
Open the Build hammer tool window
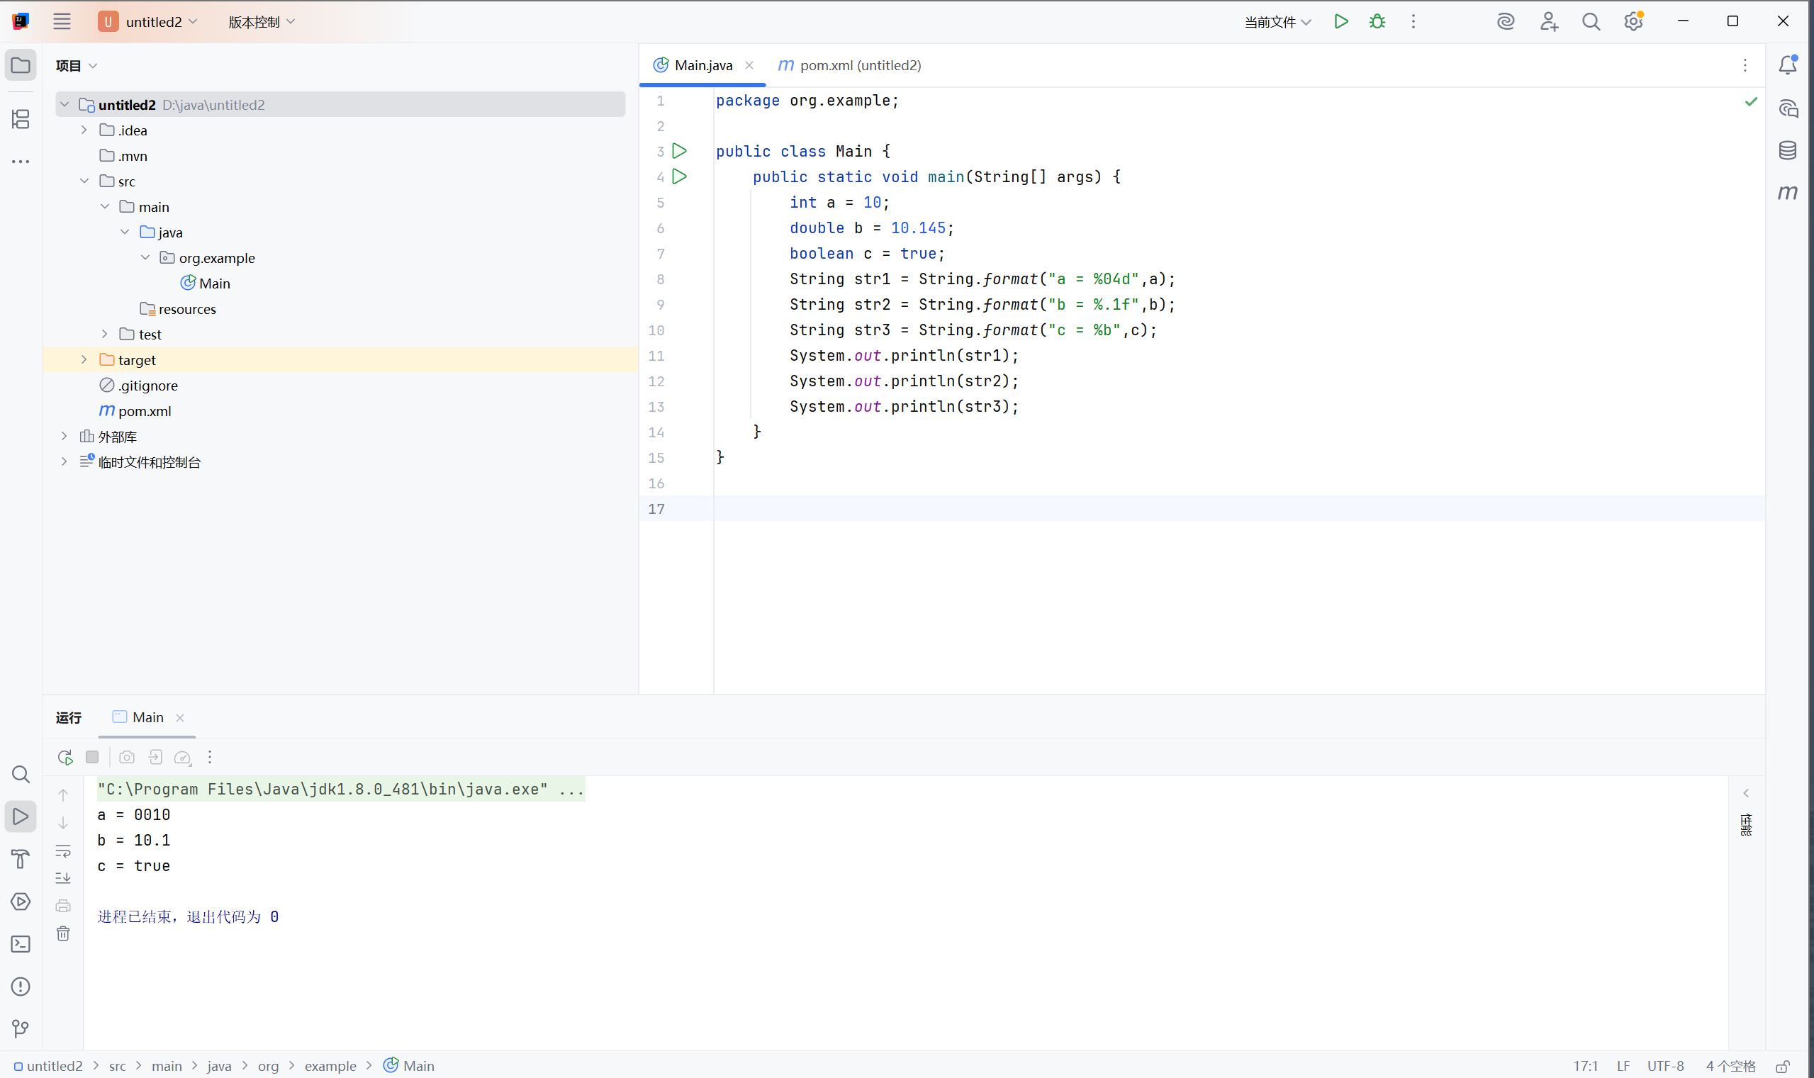click(x=21, y=858)
